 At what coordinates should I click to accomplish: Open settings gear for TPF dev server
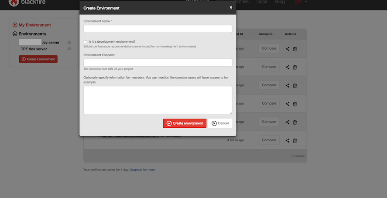(x=69, y=49)
